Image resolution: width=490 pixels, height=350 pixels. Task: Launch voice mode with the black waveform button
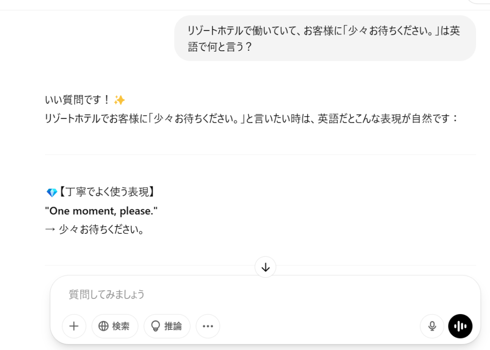460,326
